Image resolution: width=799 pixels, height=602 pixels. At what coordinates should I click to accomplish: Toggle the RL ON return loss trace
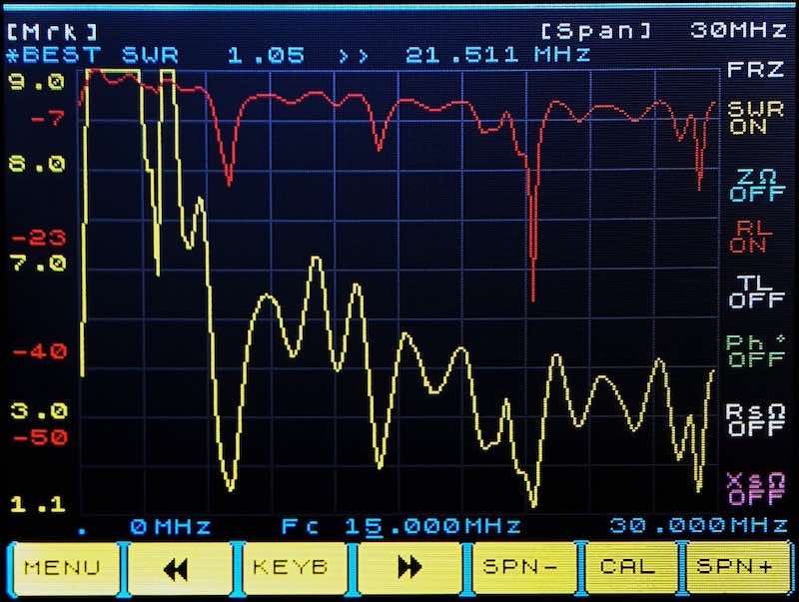pos(749,237)
